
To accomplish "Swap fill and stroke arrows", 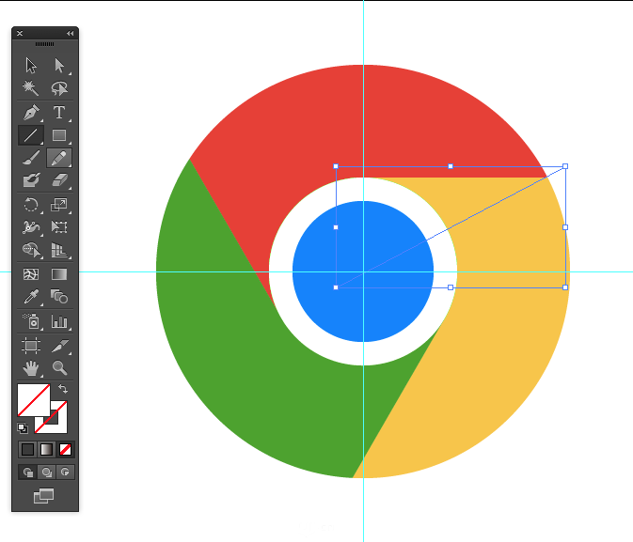I will tap(63, 389).
